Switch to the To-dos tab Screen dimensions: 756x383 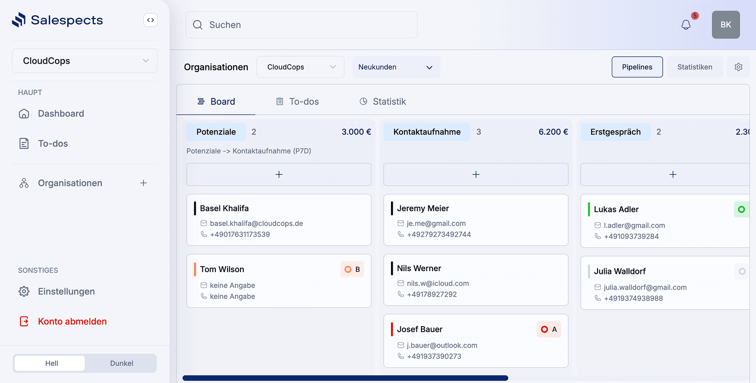click(x=297, y=102)
